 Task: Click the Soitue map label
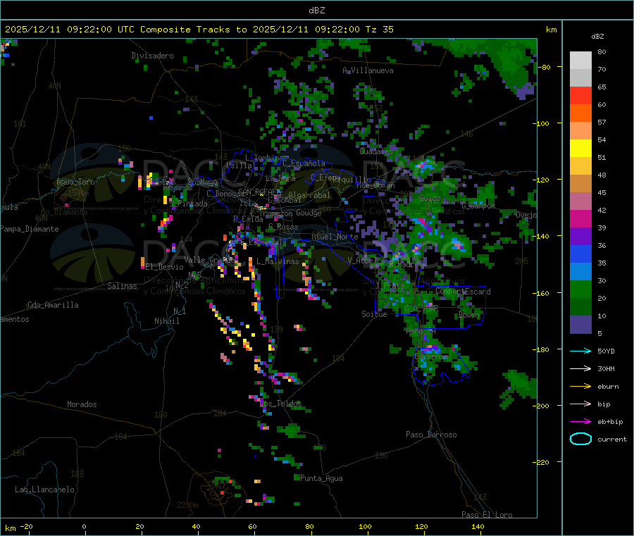point(374,314)
